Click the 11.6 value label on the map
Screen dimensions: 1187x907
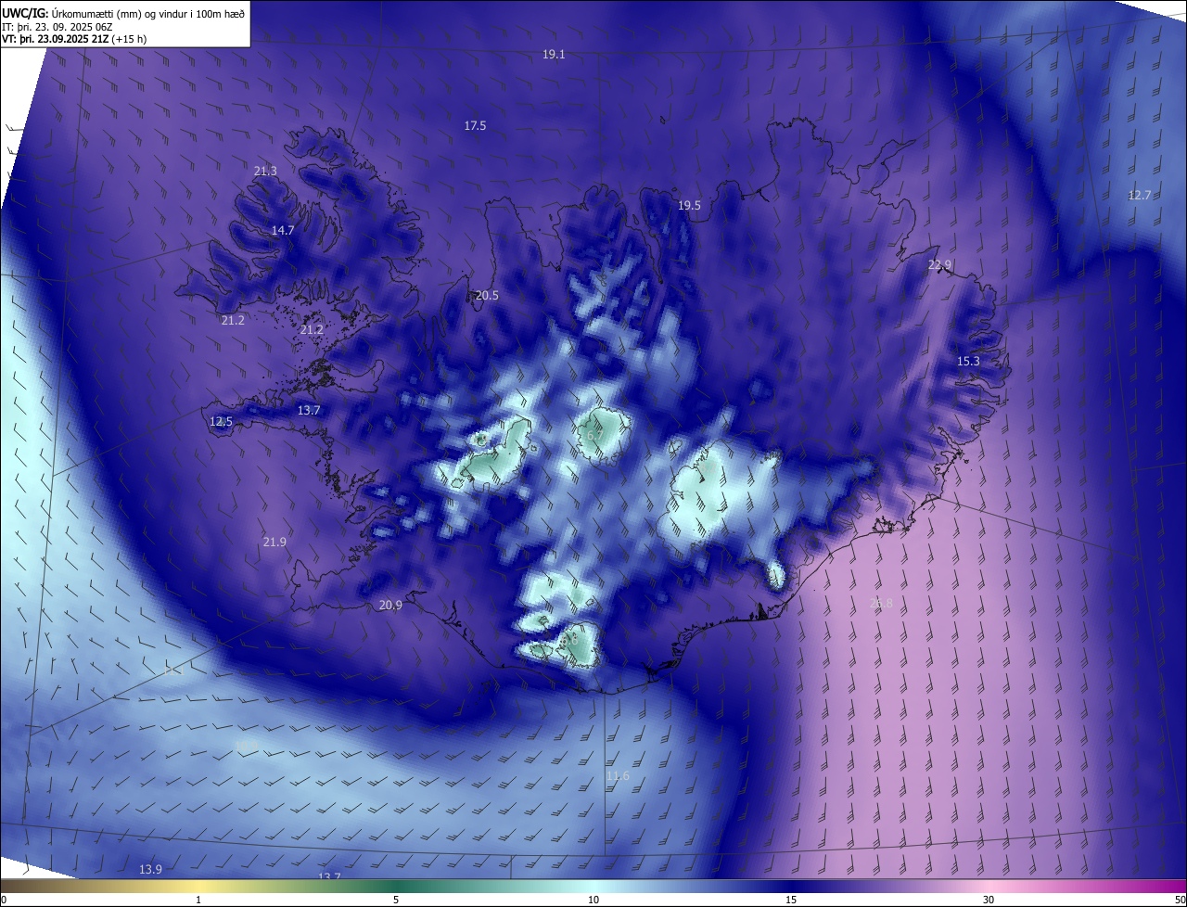pos(618,776)
